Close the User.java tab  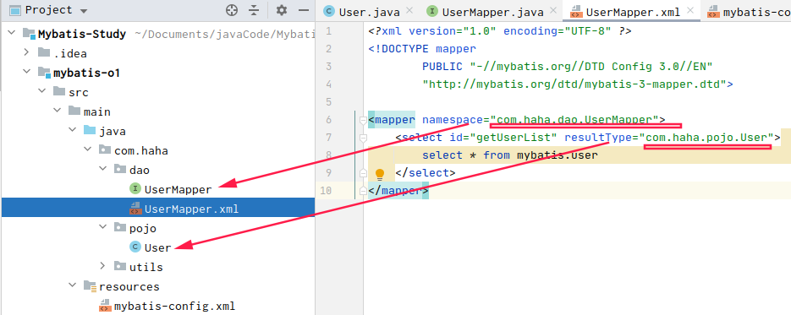point(409,10)
